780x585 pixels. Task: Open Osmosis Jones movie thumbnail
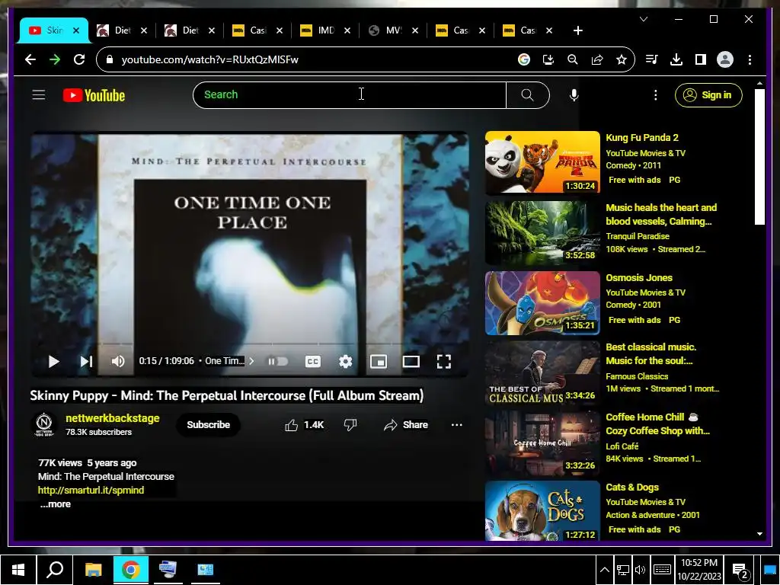coord(542,303)
